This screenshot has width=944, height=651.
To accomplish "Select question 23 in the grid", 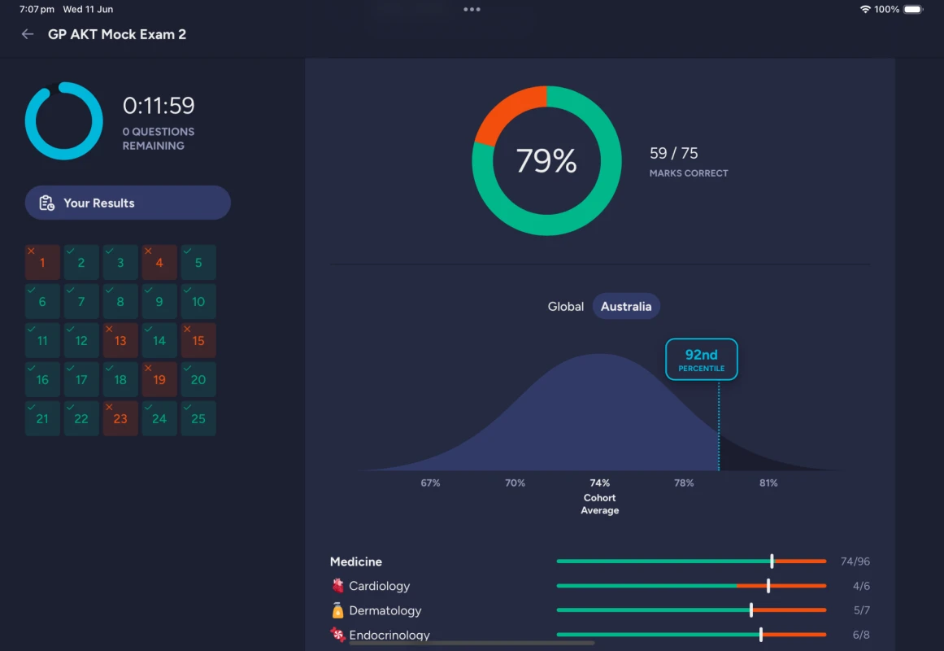I will tap(120, 419).
